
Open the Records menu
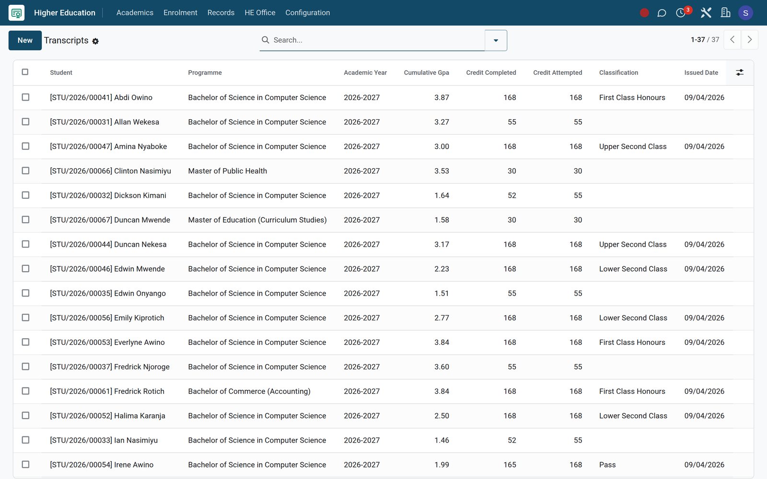click(221, 13)
